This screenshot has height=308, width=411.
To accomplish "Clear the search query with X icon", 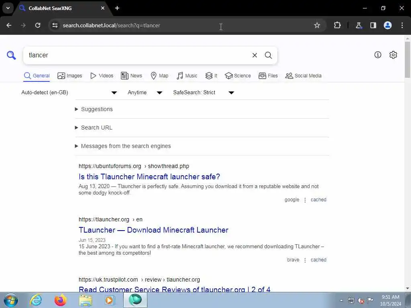I will click(254, 55).
